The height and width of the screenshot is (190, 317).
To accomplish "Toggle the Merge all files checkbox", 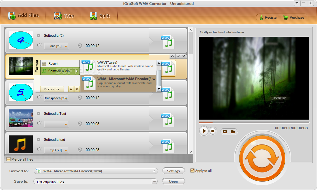I will [x=8, y=159].
